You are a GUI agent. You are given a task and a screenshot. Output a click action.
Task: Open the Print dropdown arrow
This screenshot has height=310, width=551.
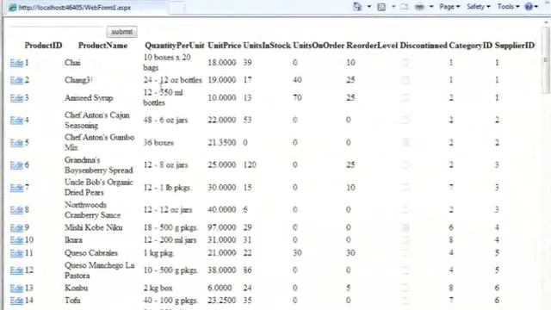[x=431, y=7]
